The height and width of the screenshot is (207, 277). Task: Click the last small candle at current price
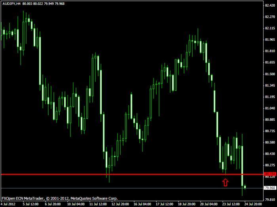(x=245, y=187)
